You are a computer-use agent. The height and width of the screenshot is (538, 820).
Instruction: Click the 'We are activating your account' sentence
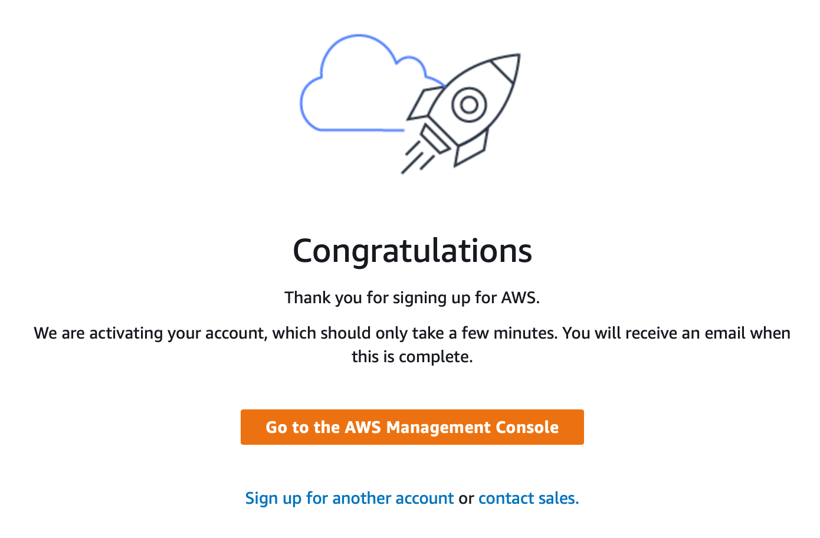click(295, 333)
